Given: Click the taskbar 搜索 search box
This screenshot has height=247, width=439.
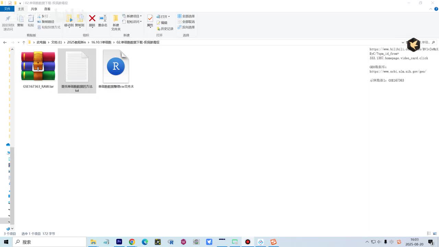Looking at the screenshot, I should coord(49,242).
